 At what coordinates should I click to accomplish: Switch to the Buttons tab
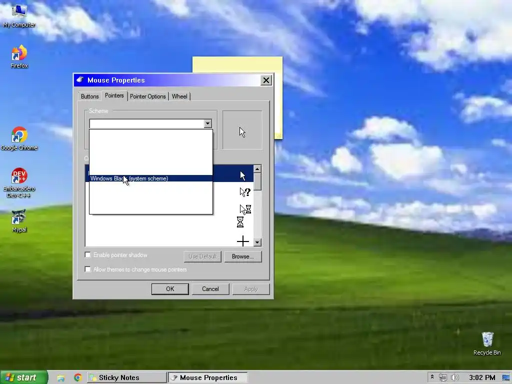[x=90, y=96]
